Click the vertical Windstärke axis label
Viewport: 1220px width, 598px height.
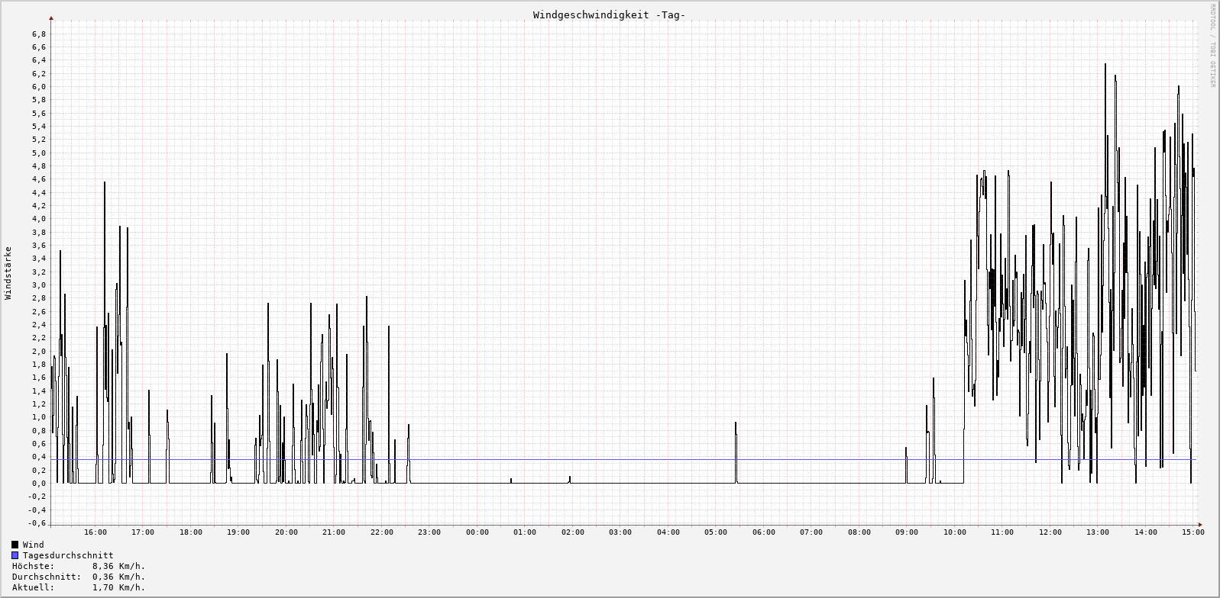click(x=8, y=272)
